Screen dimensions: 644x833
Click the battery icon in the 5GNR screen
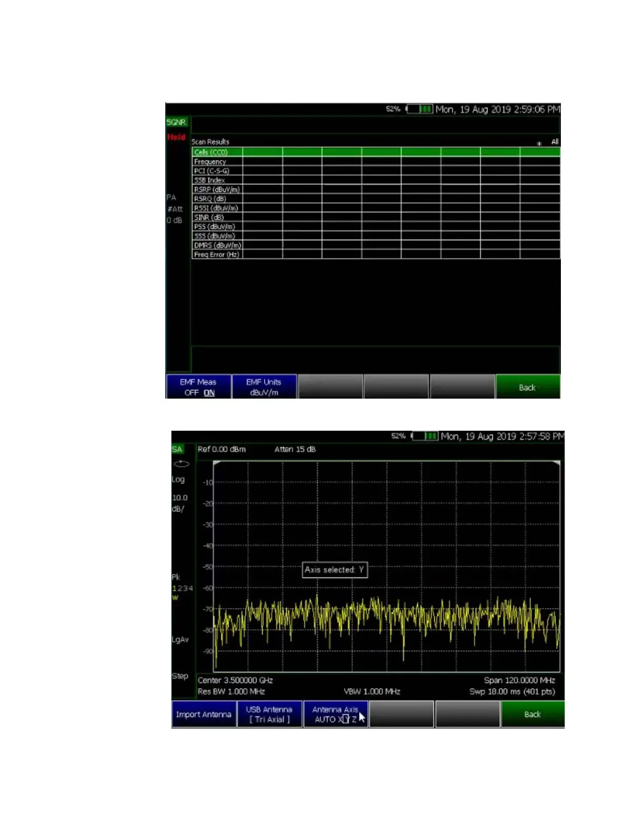420,109
